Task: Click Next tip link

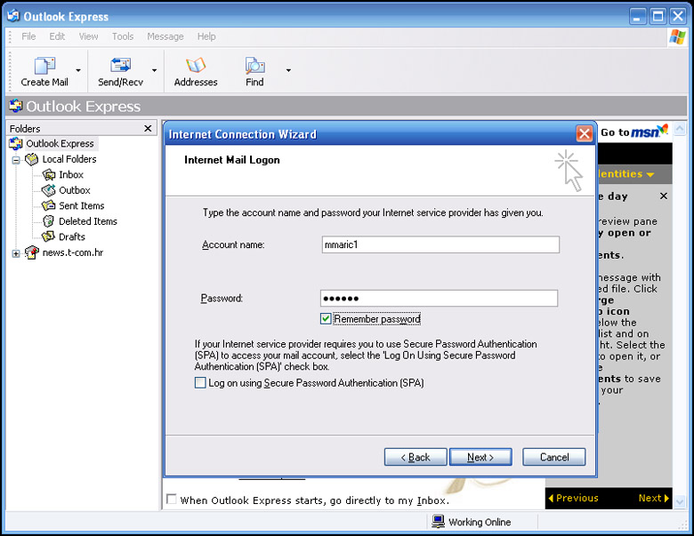Action: 654,498
